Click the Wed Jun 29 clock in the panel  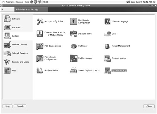tap(141, 2)
